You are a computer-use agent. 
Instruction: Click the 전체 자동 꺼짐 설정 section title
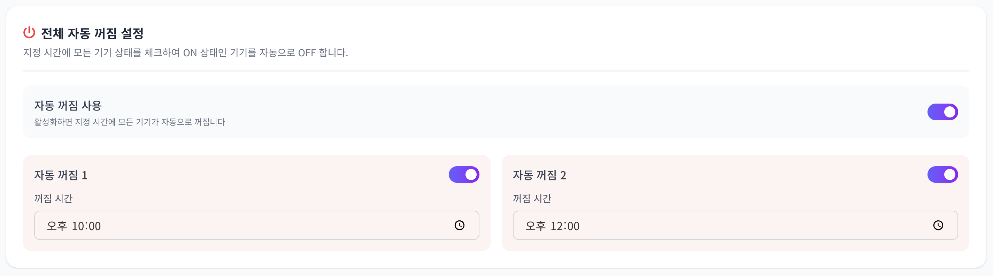(x=93, y=33)
